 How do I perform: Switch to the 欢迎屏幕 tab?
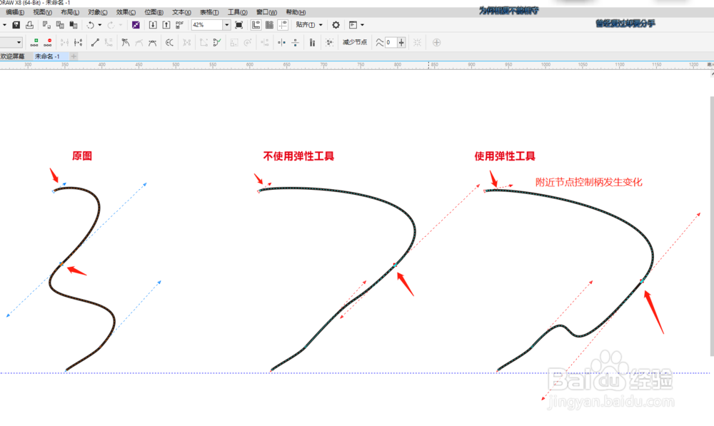(13, 56)
